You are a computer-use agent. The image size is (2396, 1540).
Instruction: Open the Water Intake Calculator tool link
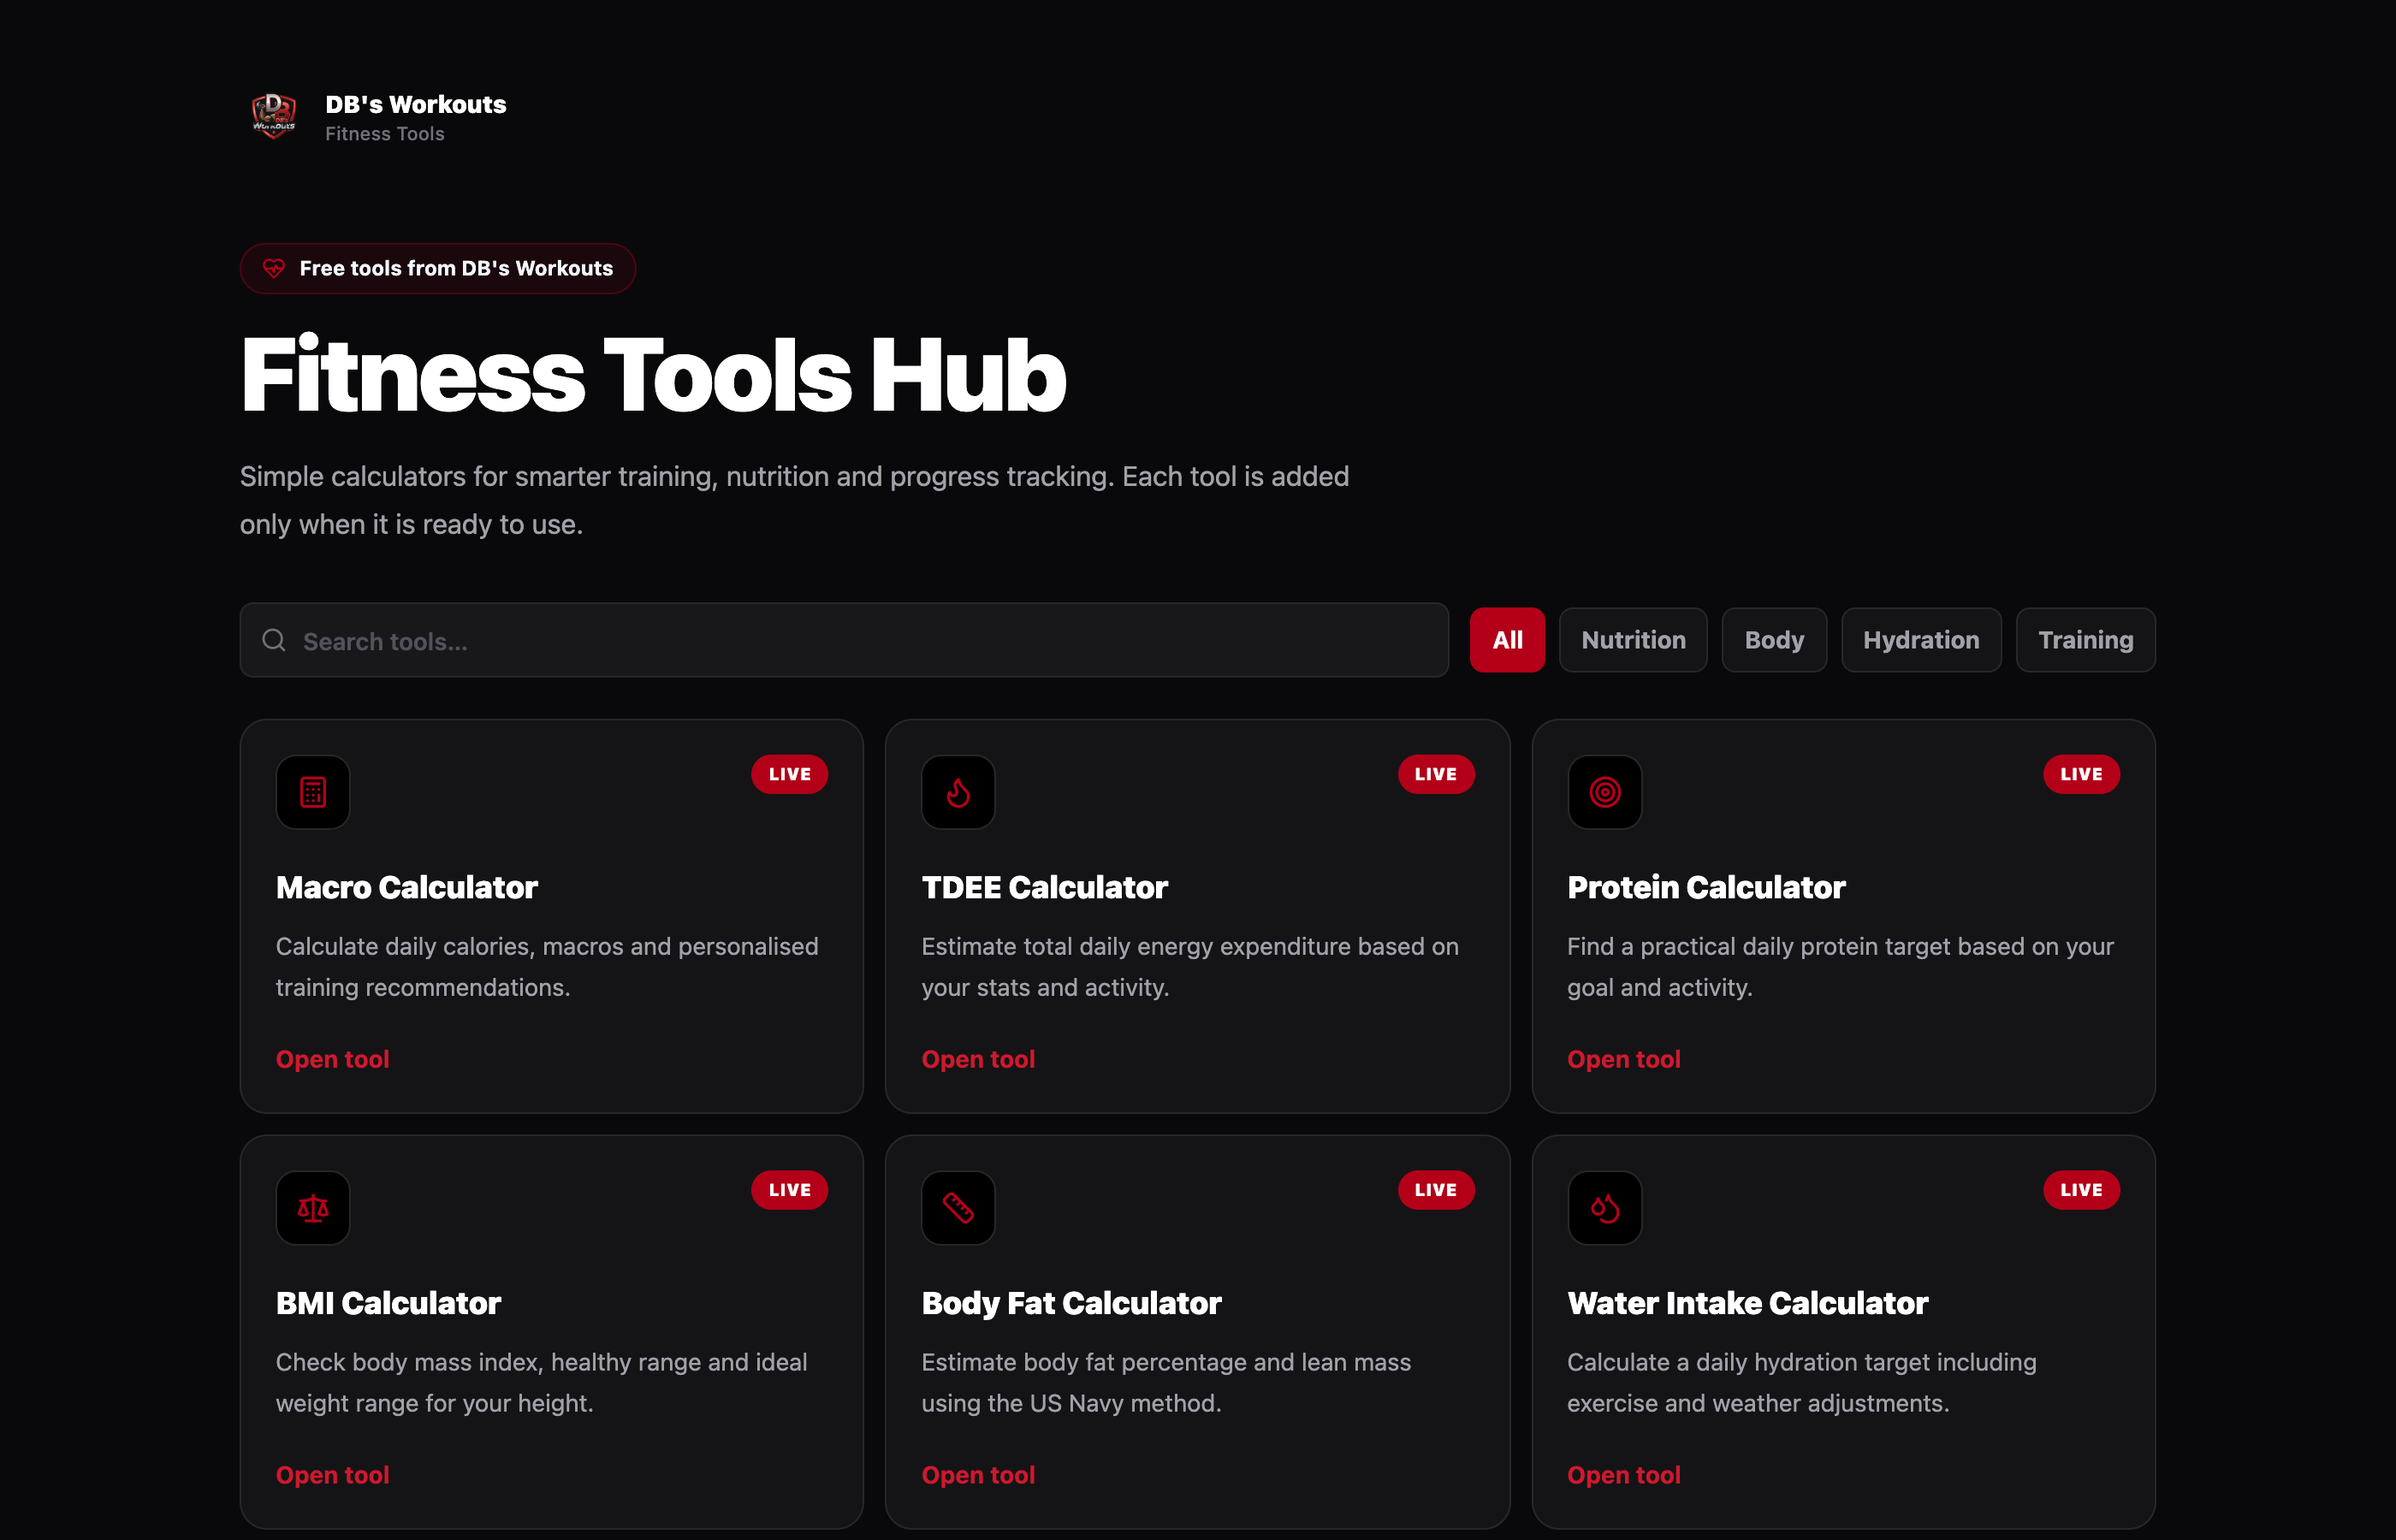(1623, 1475)
